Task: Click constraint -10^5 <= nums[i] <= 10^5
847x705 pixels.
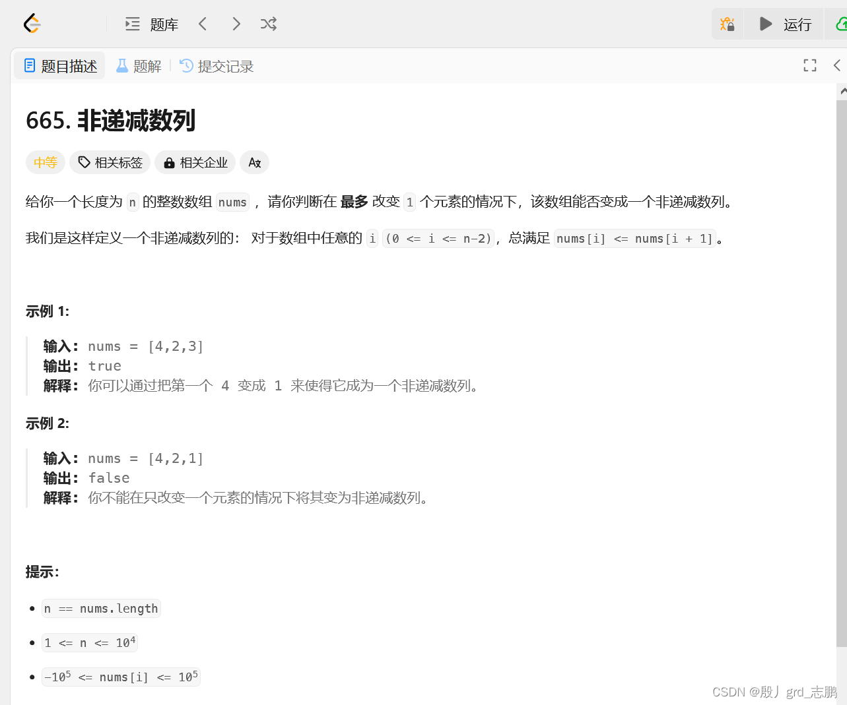Action: pos(121,677)
